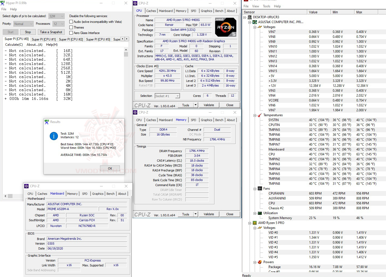The image size is (386, 277).
Task: Check the Themes checkbox in Hyper PI
Action: [71, 27]
